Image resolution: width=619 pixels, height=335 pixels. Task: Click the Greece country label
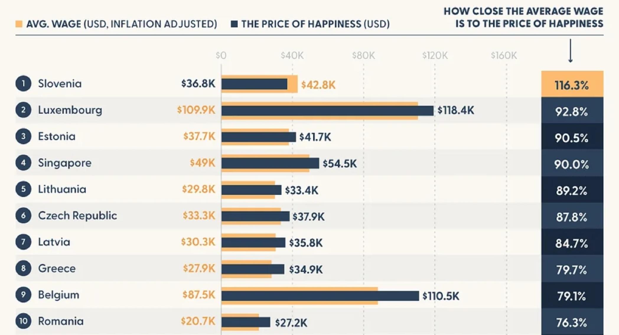(x=57, y=268)
